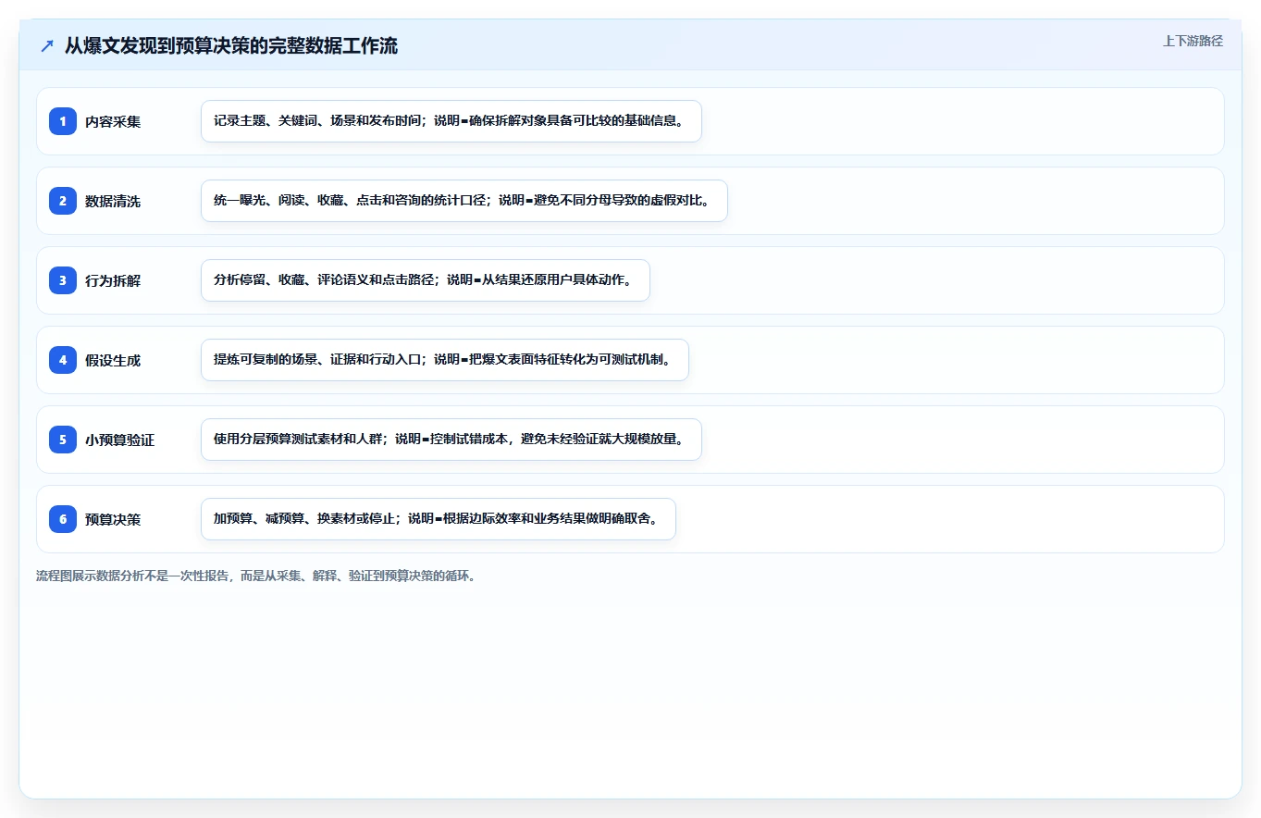The width and height of the screenshot is (1261, 818).
Task: Select the 小预算验证 step label
Action: pyautogui.click(x=119, y=440)
